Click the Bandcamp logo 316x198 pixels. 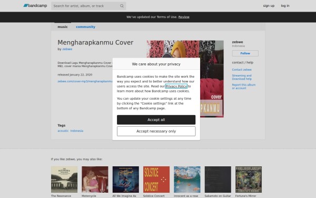tap(35, 6)
